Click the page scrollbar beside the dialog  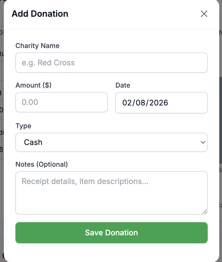[x=221, y=120]
